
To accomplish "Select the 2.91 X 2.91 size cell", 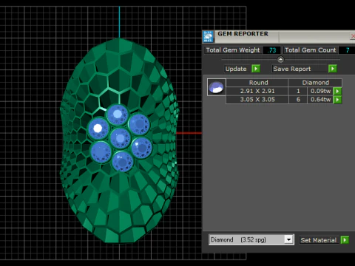I will pos(257,91).
